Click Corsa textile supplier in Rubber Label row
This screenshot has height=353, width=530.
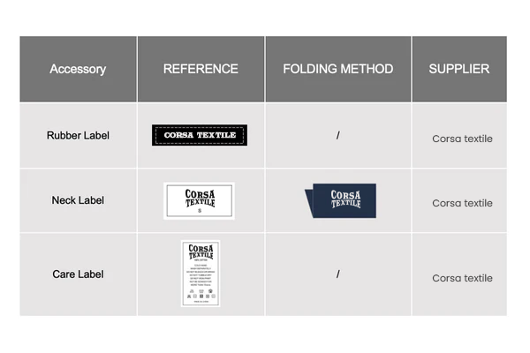click(x=462, y=139)
